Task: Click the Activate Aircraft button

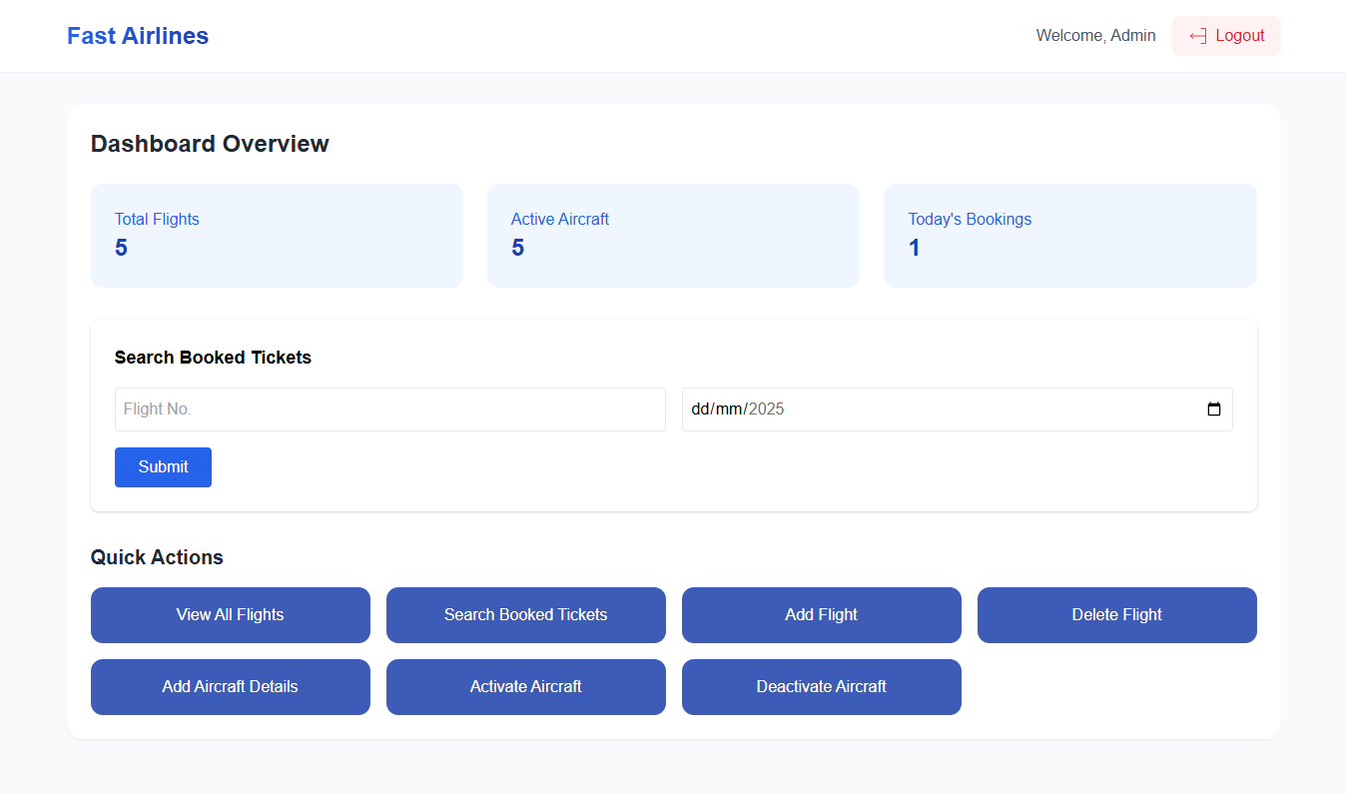Action: point(525,687)
